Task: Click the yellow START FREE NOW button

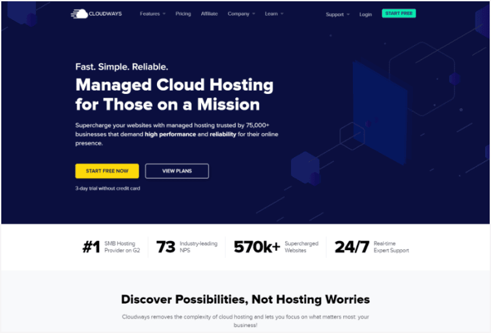Action: pos(107,171)
